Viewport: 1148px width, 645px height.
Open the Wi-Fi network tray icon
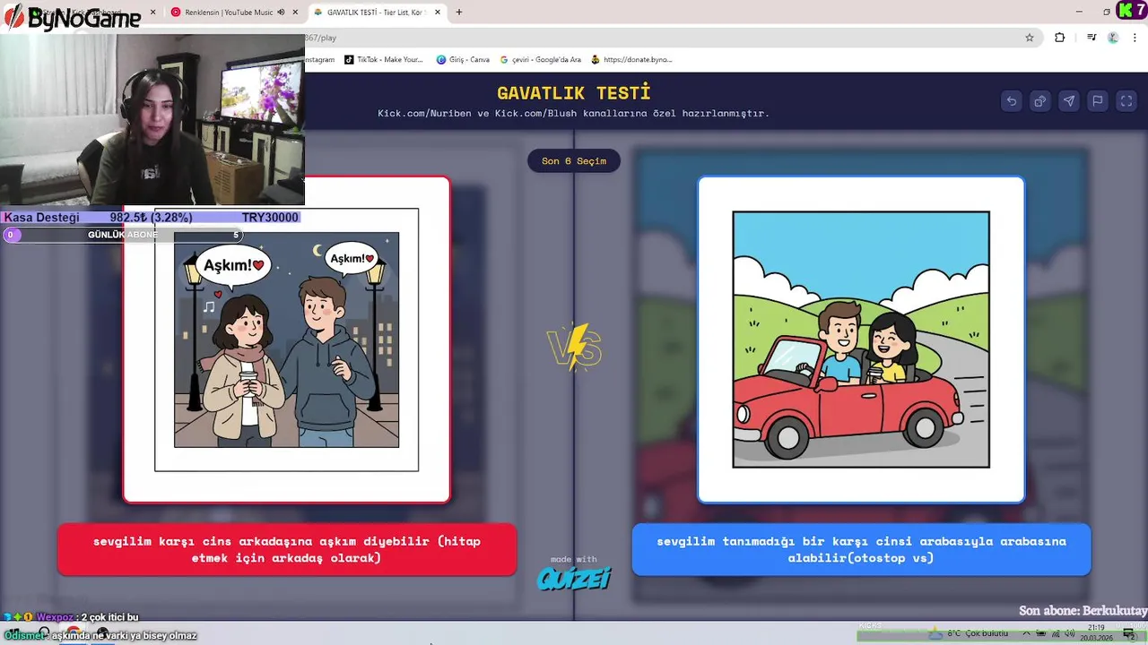[x=1055, y=633]
